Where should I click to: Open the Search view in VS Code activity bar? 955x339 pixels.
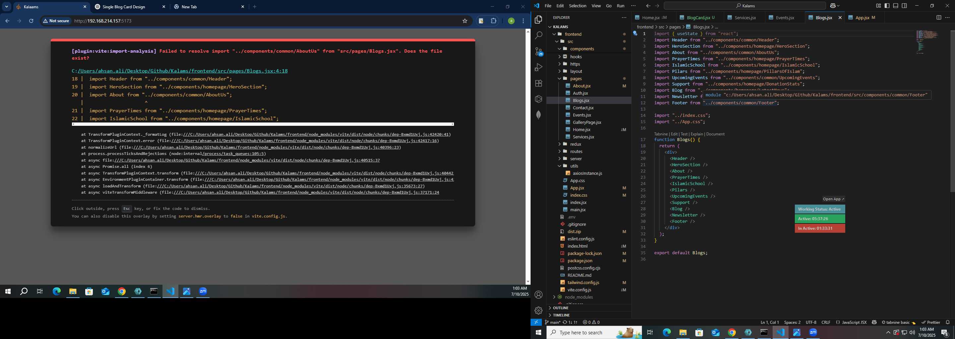[x=538, y=35]
